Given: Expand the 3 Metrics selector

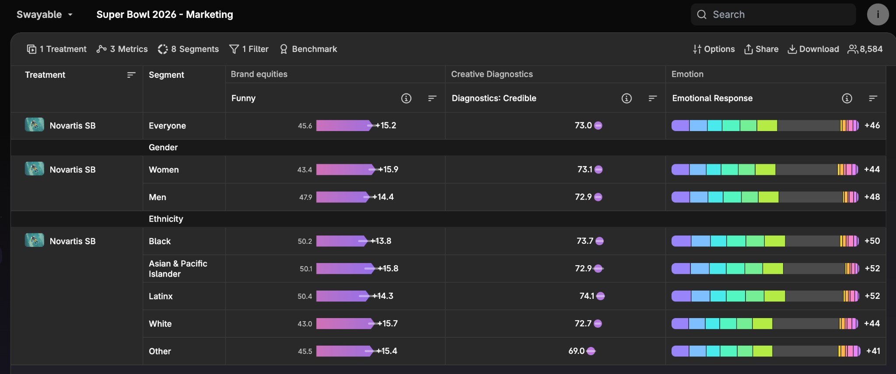Looking at the screenshot, I should (x=122, y=49).
